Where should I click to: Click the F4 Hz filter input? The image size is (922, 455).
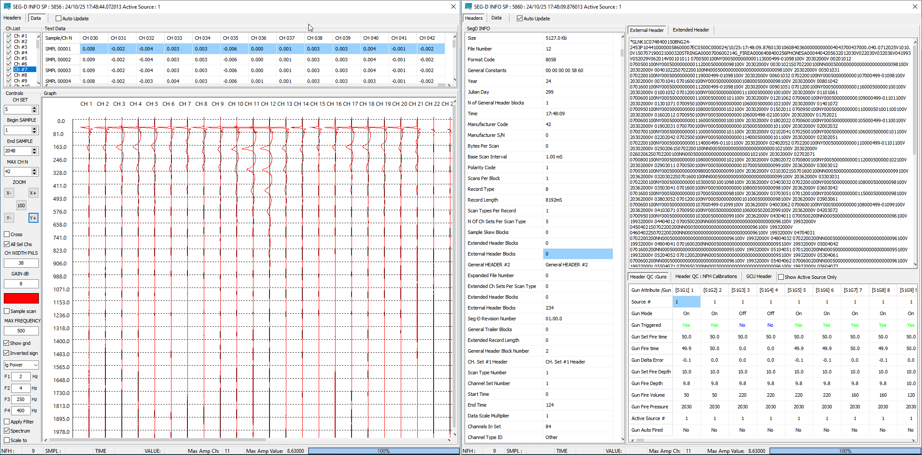pyautogui.click(x=21, y=411)
